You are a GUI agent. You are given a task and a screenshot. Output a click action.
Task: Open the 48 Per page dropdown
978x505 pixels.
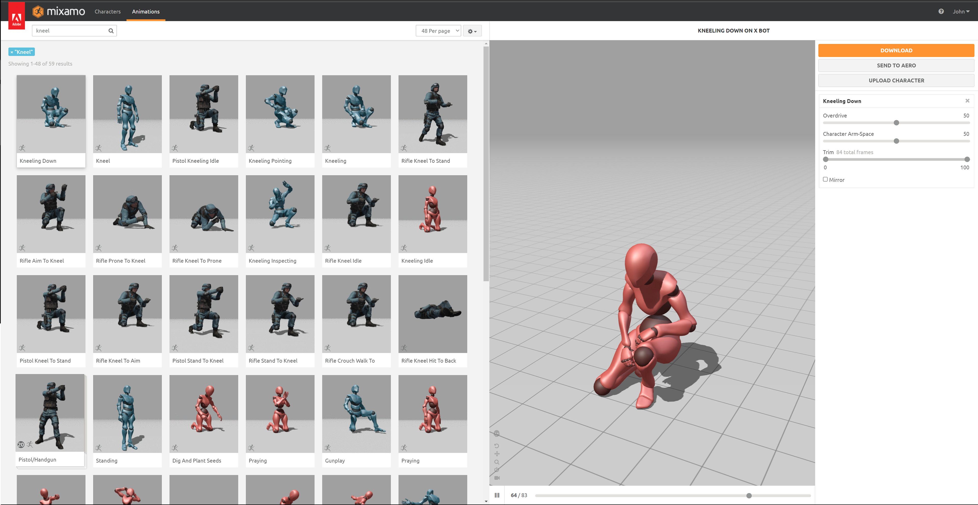tap(439, 31)
